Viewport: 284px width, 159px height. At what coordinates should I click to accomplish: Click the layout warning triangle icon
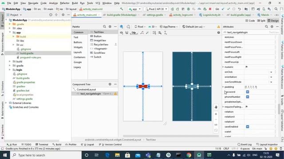click(x=219, y=26)
